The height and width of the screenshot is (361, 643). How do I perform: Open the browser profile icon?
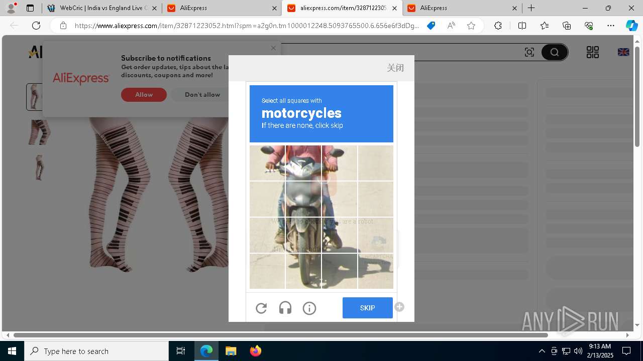click(x=11, y=8)
